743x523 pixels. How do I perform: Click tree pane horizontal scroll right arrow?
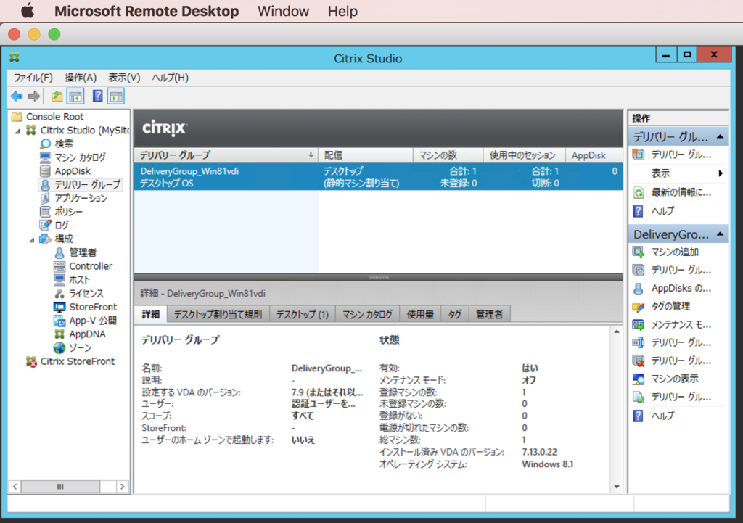pyautogui.click(x=122, y=487)
